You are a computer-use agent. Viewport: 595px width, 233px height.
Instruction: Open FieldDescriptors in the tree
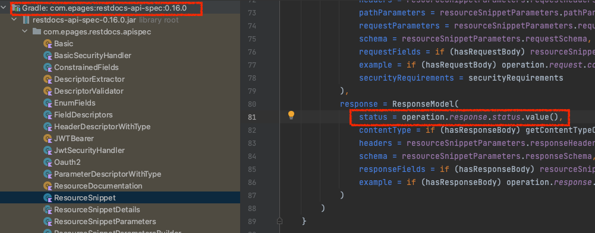83,114
